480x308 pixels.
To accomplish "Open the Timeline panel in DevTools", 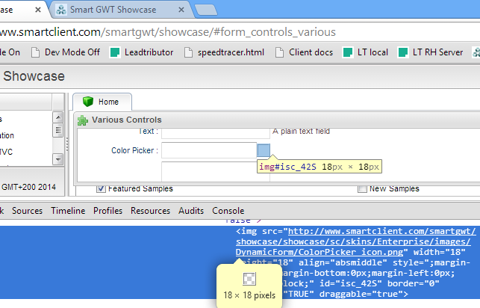I will (67, 211).
